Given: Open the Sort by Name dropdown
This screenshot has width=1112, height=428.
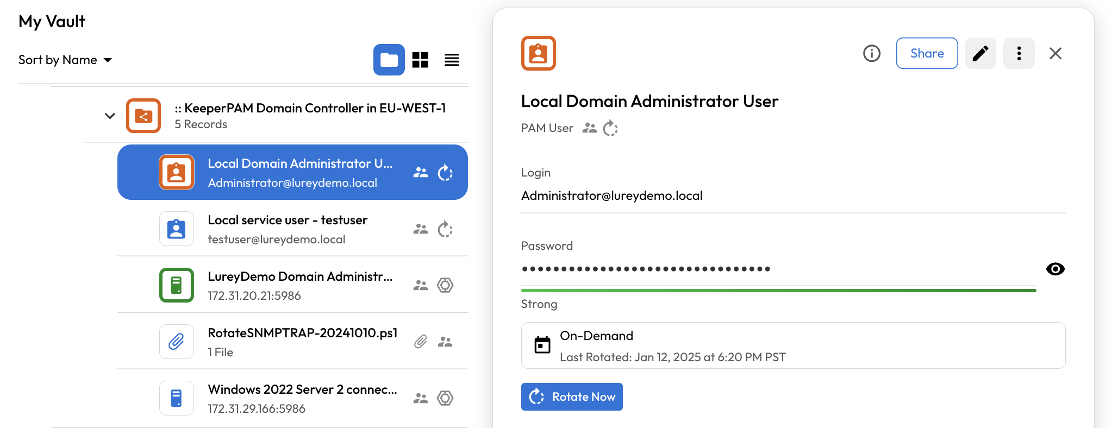Looking at the screenshot, I should point(65,60).
